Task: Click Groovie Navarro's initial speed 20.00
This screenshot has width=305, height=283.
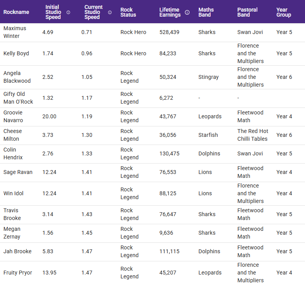Action: [49, 116]
